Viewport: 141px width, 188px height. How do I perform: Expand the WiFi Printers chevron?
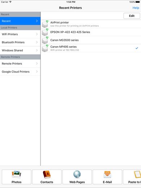tap(37, 34)
